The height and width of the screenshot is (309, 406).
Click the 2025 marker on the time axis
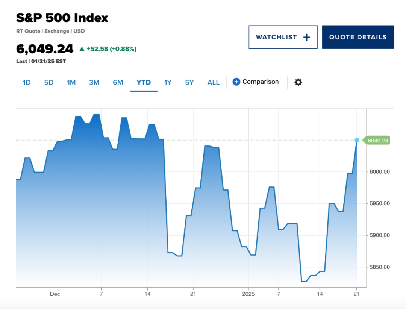(248, 294)
